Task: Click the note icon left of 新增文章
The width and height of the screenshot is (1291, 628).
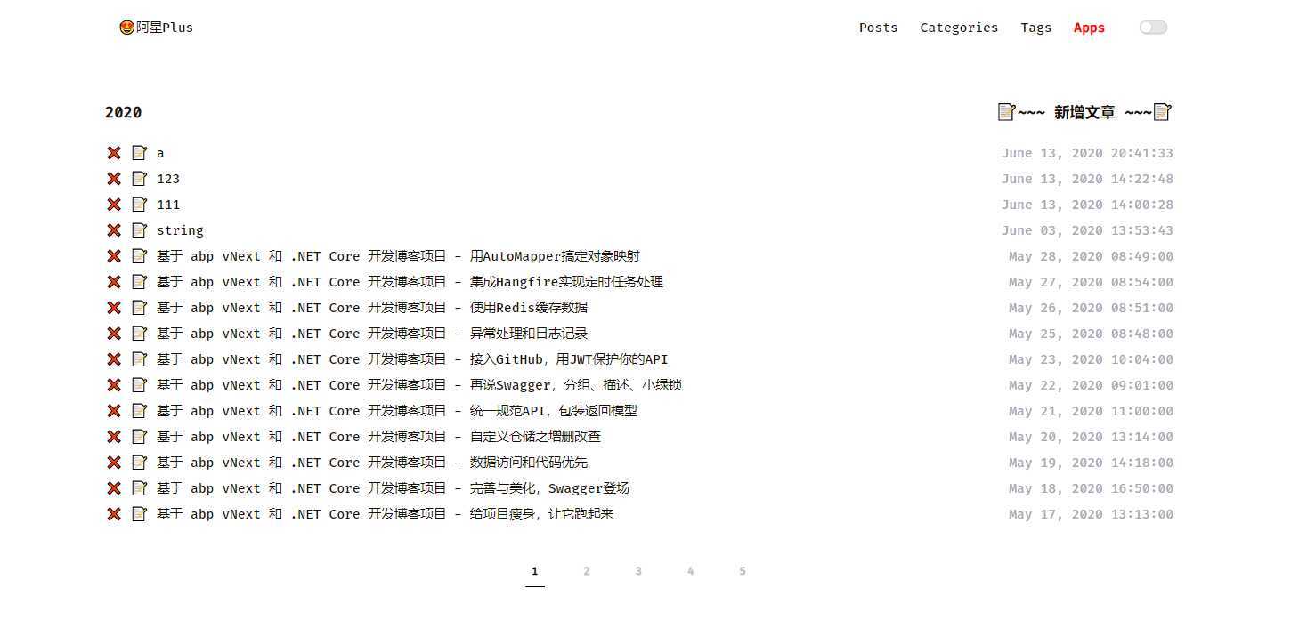Action: [x=1007, y=111]
